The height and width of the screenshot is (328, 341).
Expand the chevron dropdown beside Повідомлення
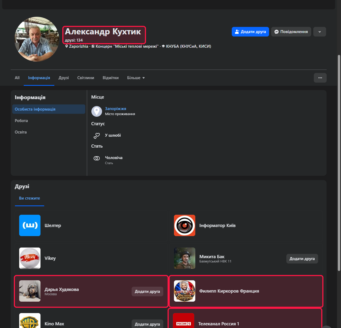320,32
